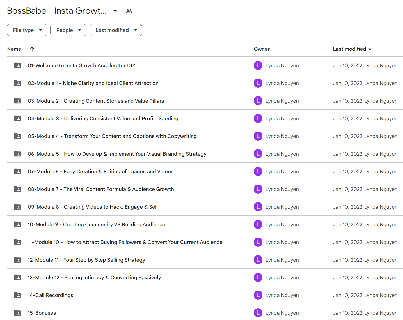Select the 15-Bonuses folder name
The image size is (403, 320).
pyautogui.click(x=42, y=313)
